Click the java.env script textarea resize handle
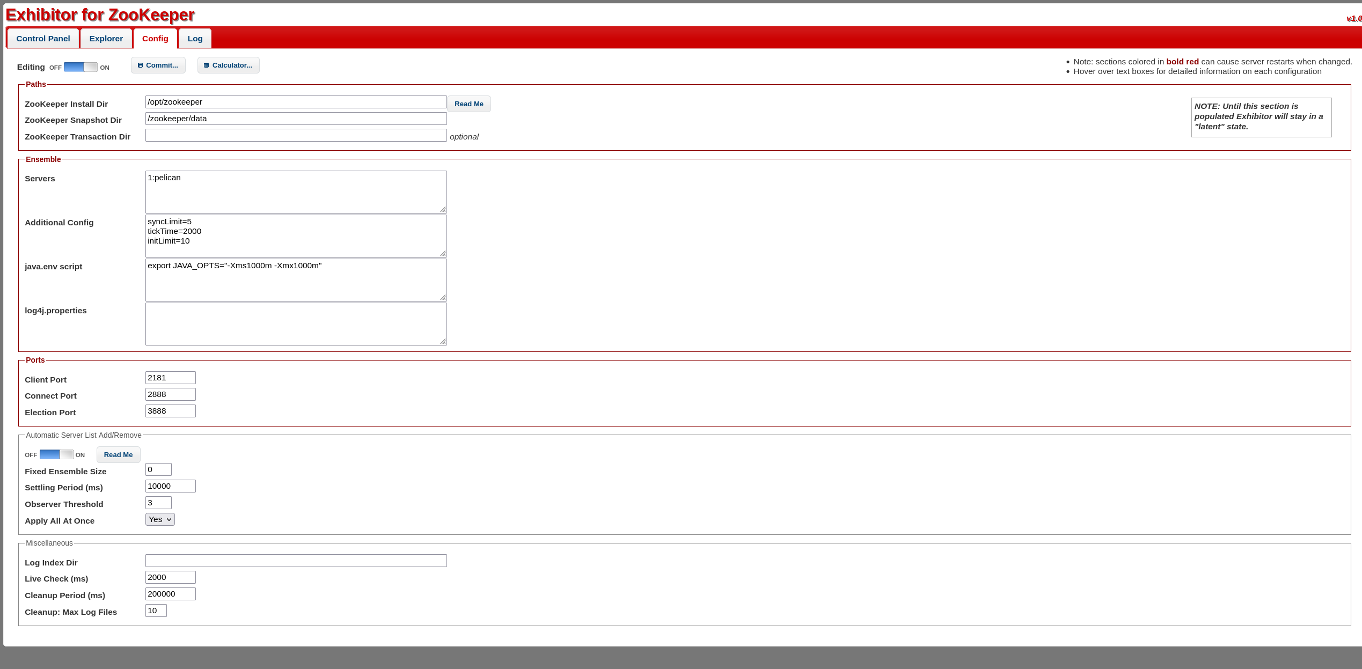Image resolution: width=1362 pixels, height=669 pixels. coord(443,297)
